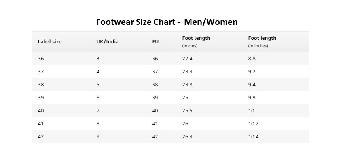Click the UK/India column header

pyautogui.click(x=107, y=41)
